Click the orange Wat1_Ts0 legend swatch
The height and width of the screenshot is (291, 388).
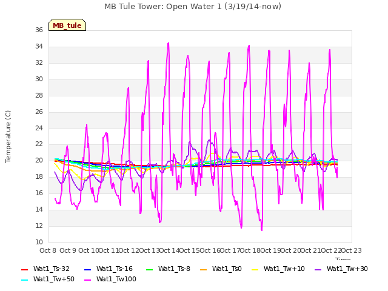pos(204,269)
